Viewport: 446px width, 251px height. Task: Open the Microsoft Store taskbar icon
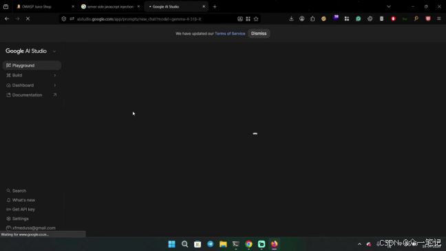198,244
